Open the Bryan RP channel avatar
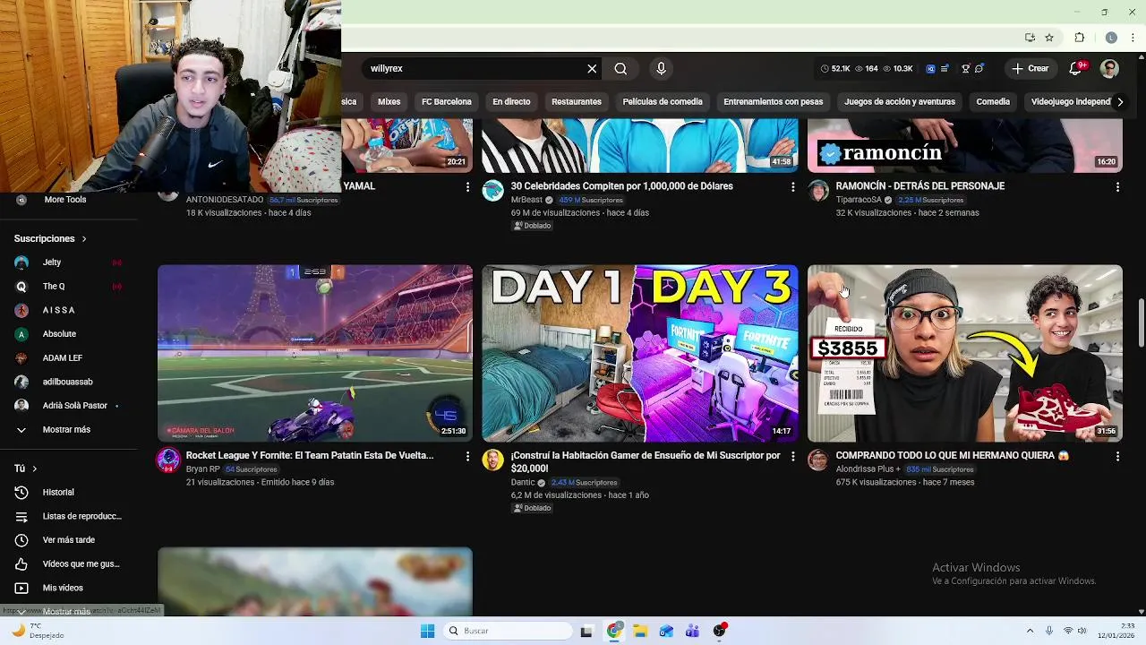The height and width of the screenshot is (645, 1146). pyautogui.click(x=168, y=460)
